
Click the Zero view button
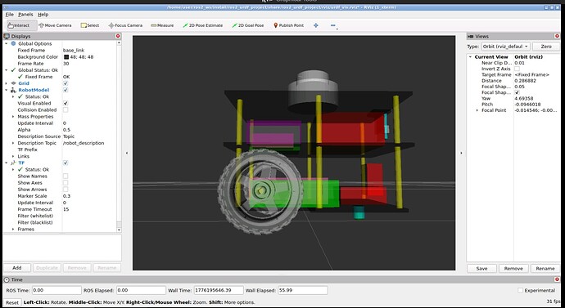[x=546, y=47]
